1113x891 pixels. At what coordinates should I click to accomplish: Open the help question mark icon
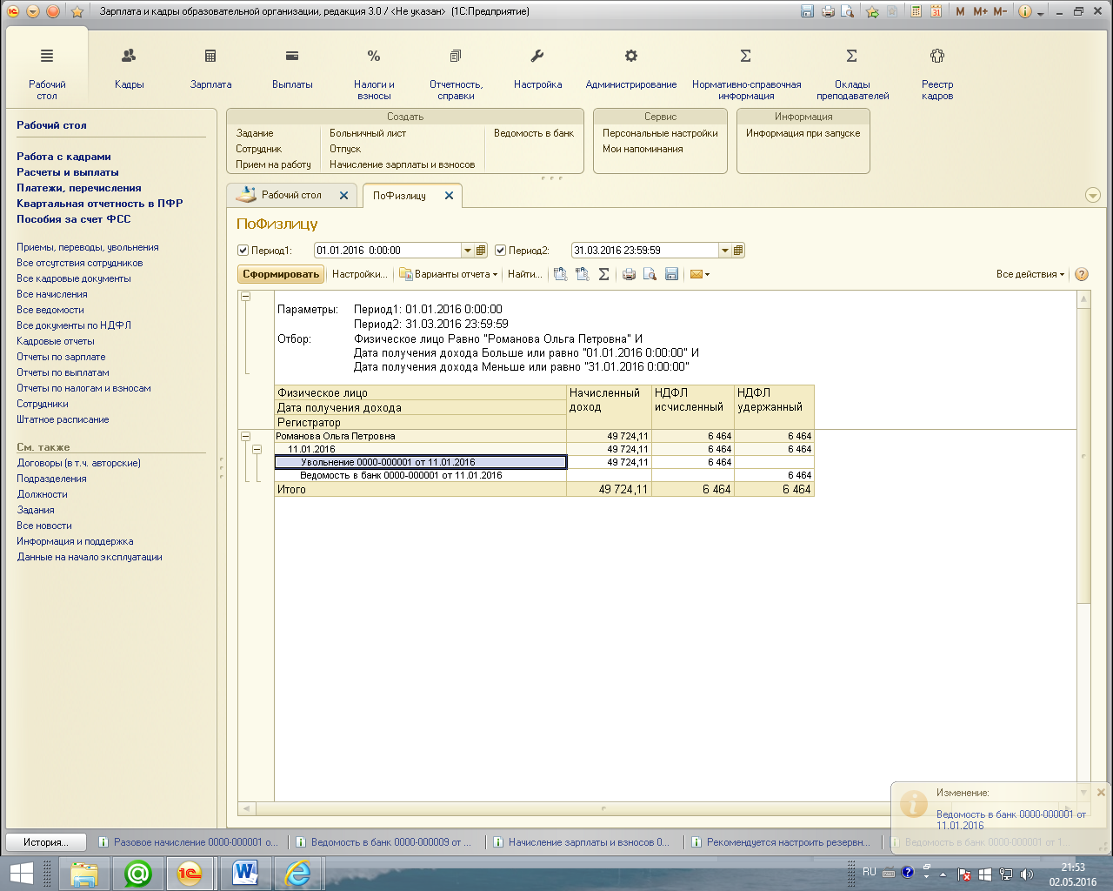[x=1082, y=274]
